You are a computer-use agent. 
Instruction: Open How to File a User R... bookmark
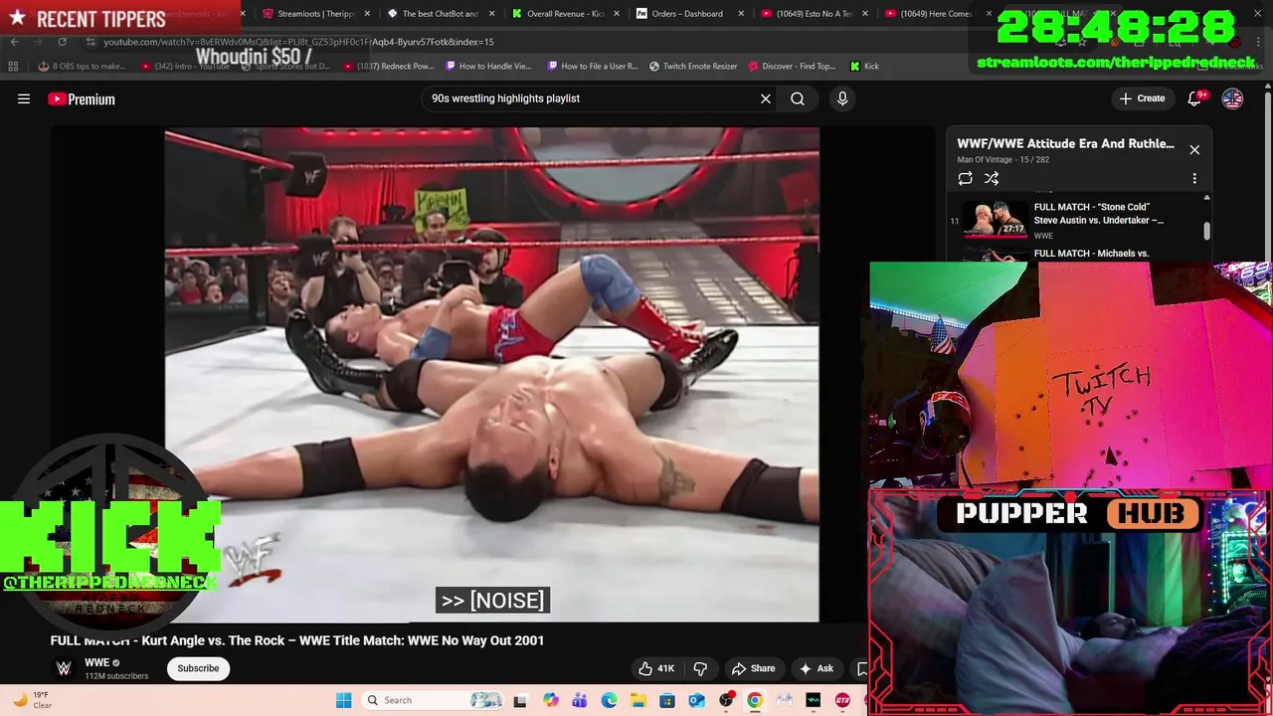[593, 67]
